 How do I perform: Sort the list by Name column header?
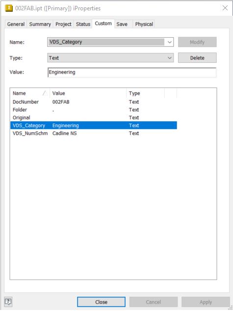[30, 93]
